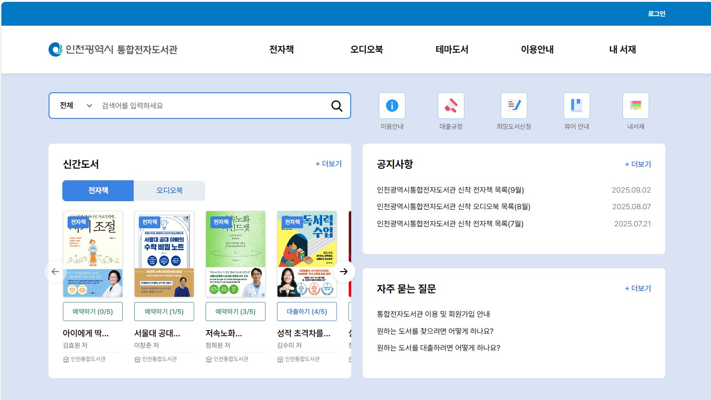Select the 전자책 tab in 신간도서
711x400 pixels.
(97, 190)
